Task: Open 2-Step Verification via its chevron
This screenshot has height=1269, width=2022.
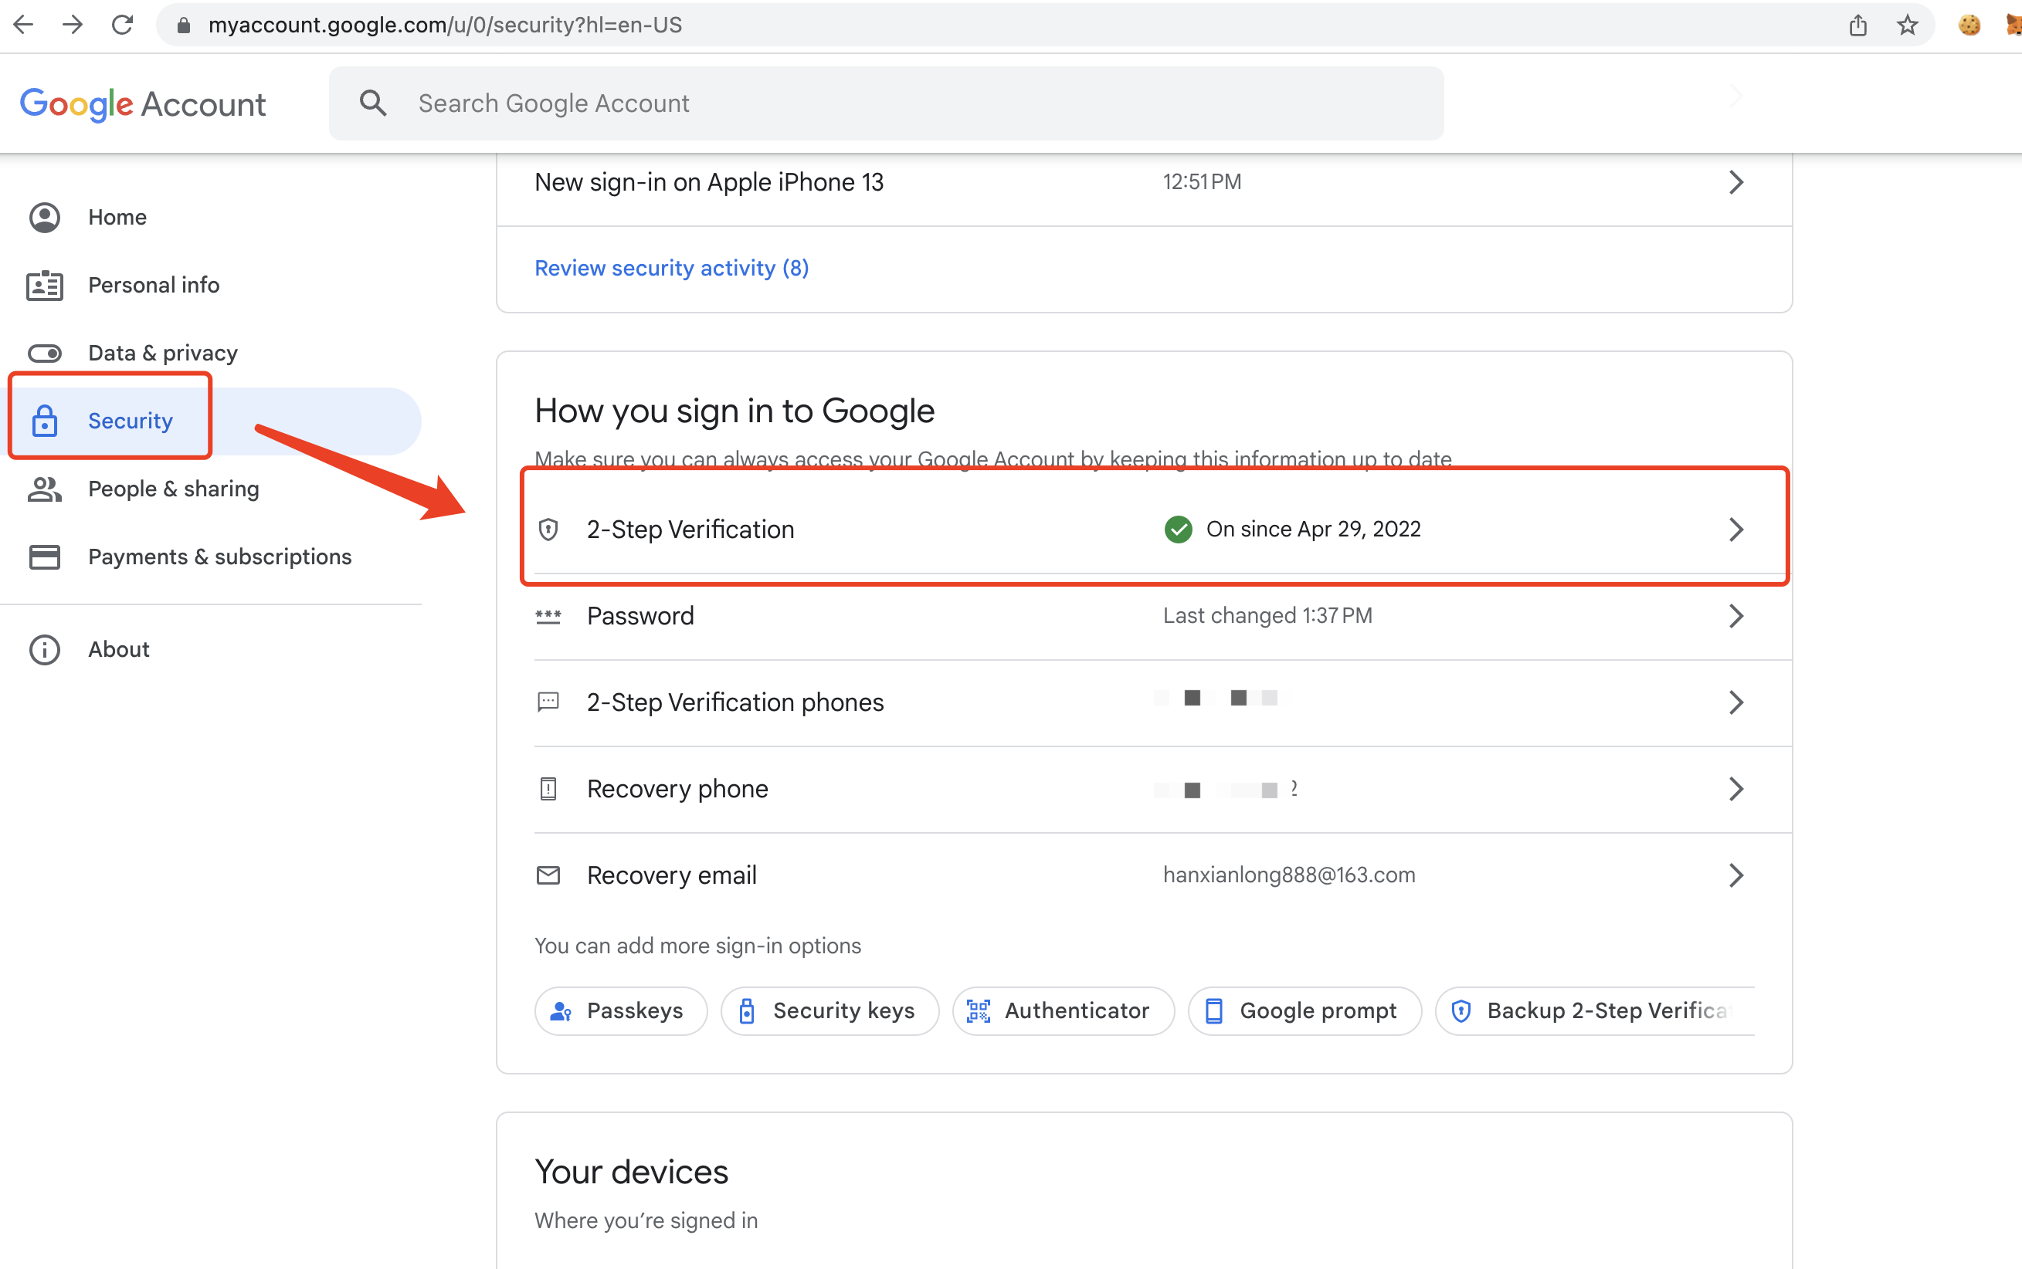Action: pos(1735,530)
